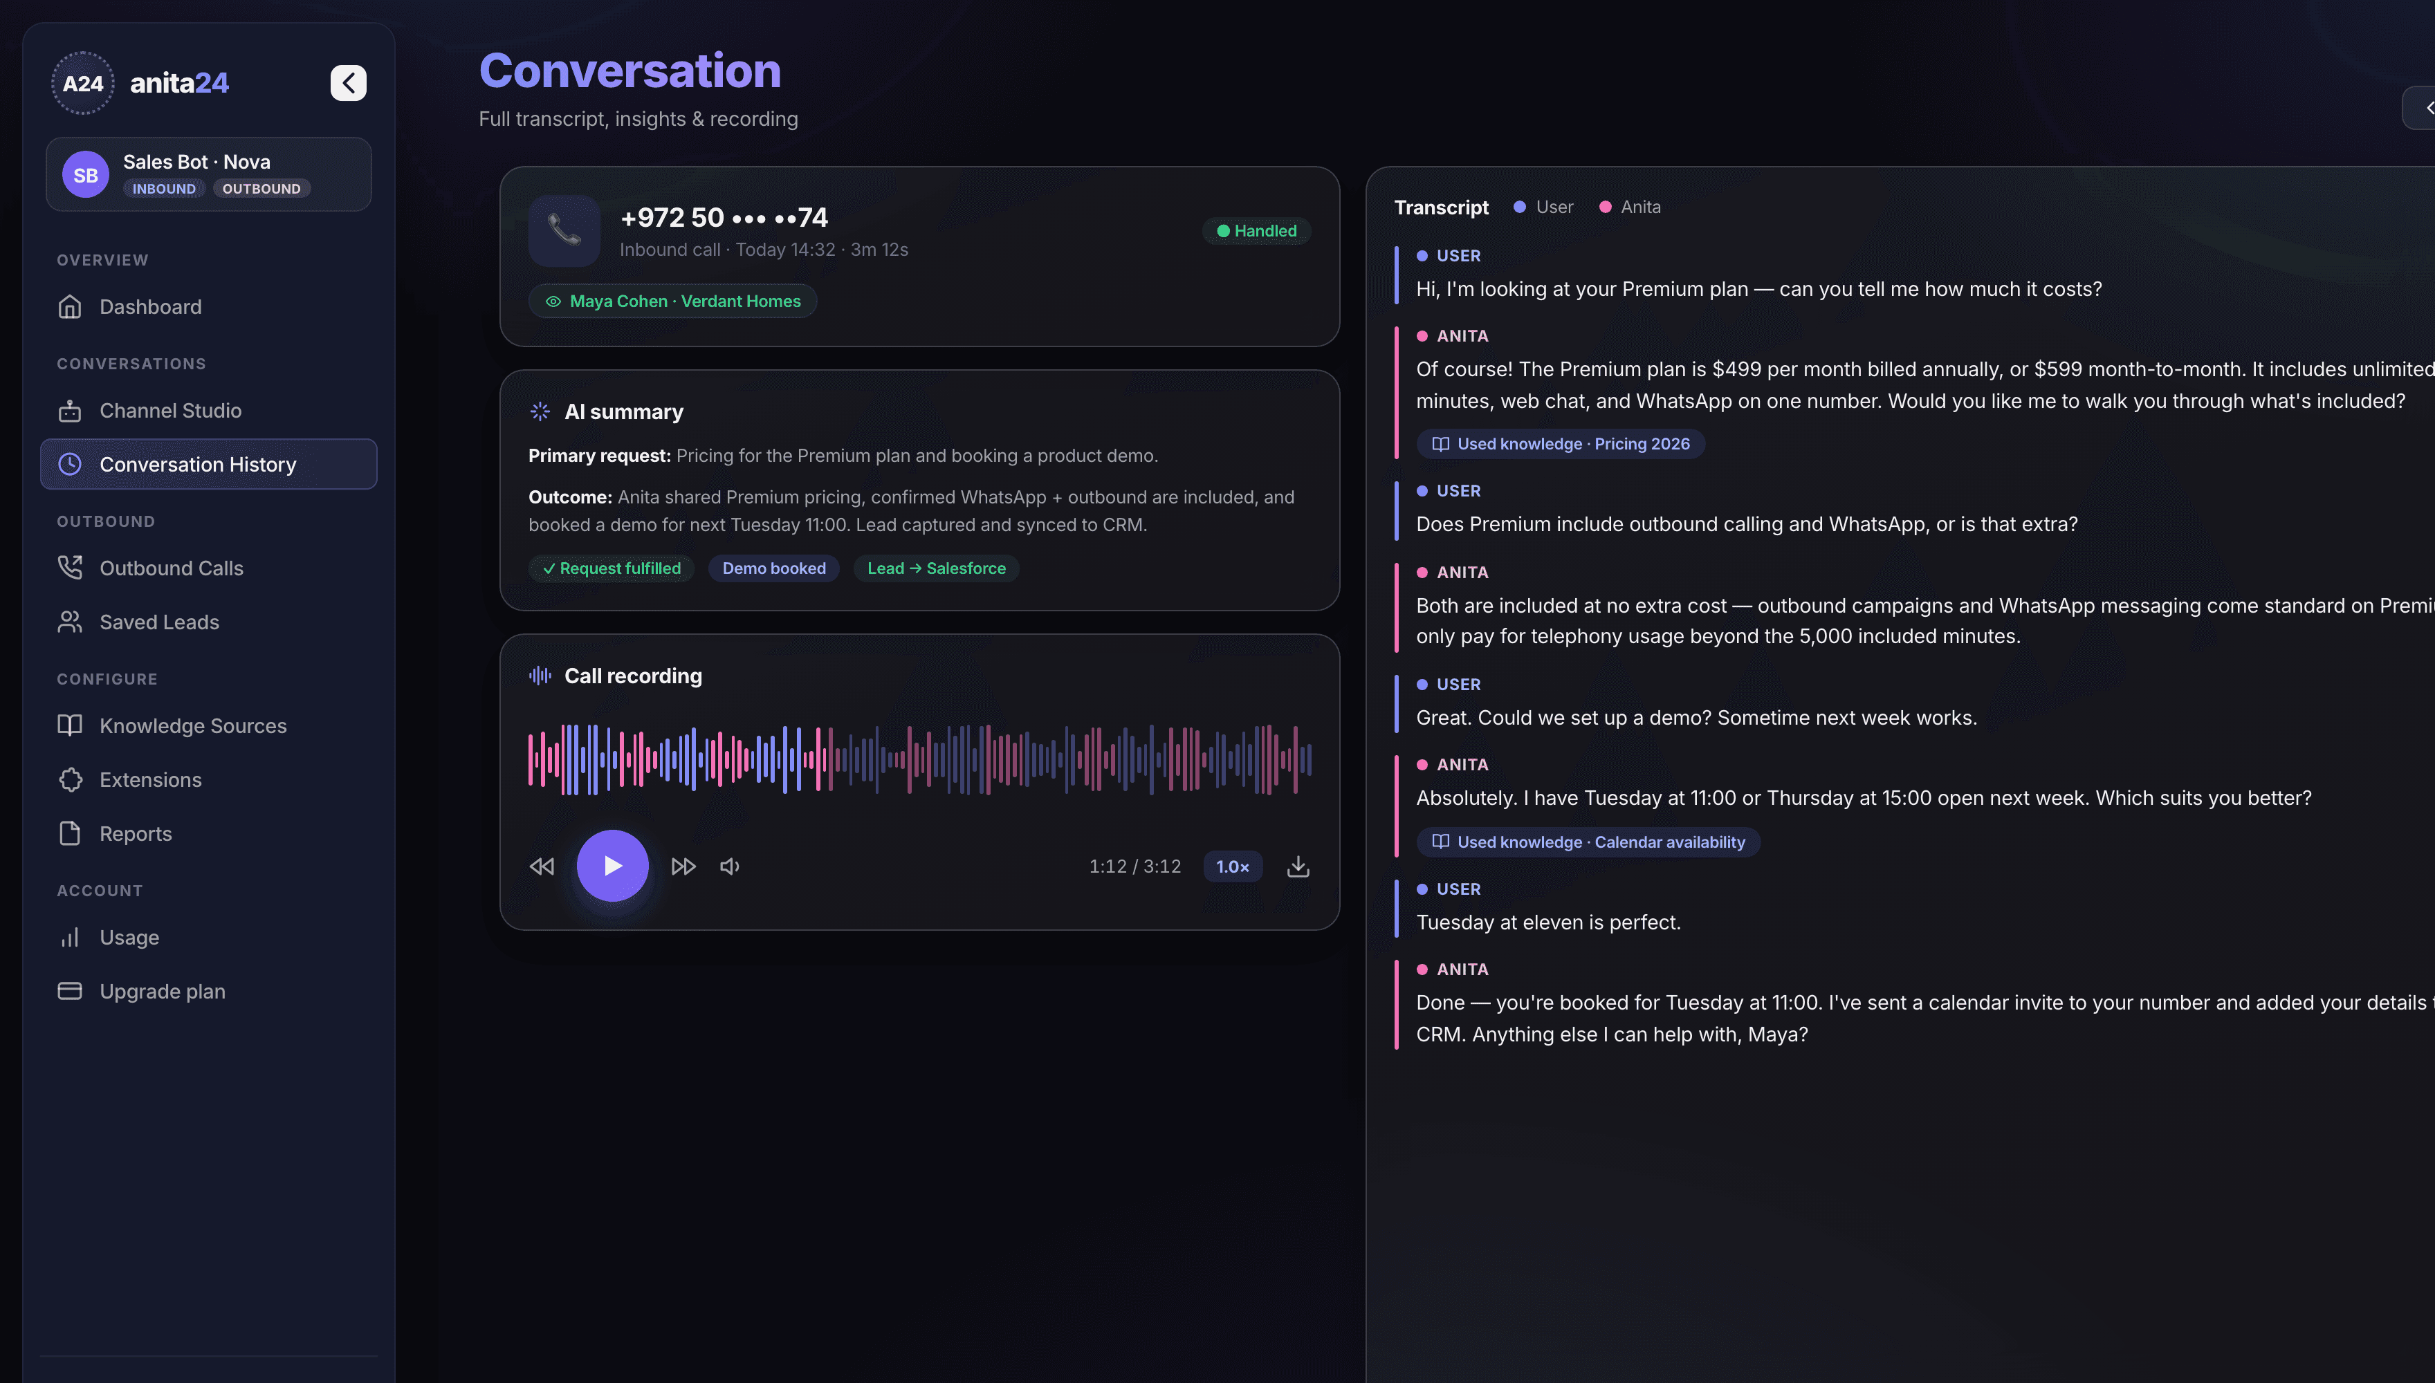Open the Sales Bot · Nova agent selector

pyautogui.click(x=208, y=175)
